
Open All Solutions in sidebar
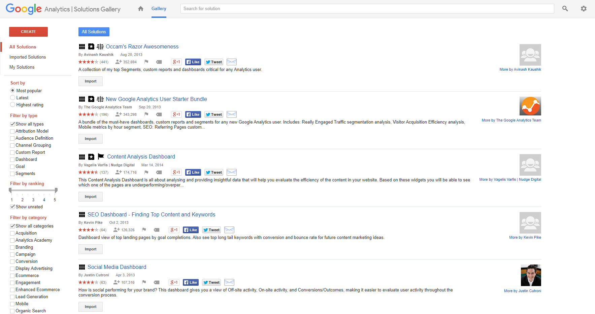click(x=23, y=47)
